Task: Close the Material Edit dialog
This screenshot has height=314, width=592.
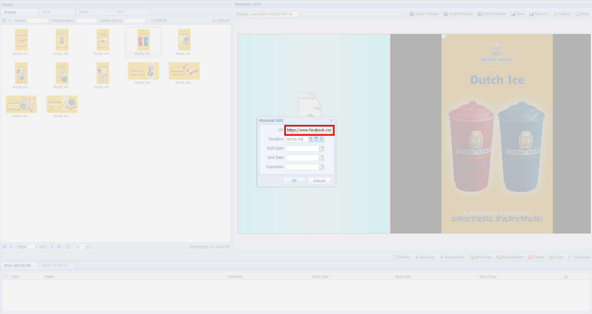Action: coord(331,121)
